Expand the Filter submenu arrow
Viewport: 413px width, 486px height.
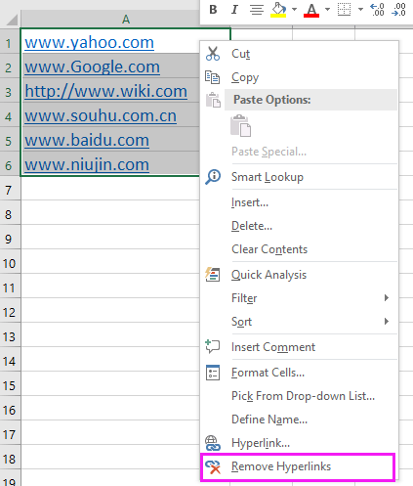387,297
